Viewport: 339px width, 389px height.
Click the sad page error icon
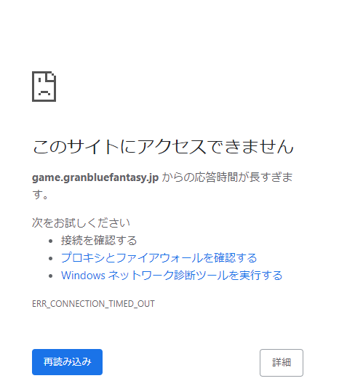coord(44,87)
